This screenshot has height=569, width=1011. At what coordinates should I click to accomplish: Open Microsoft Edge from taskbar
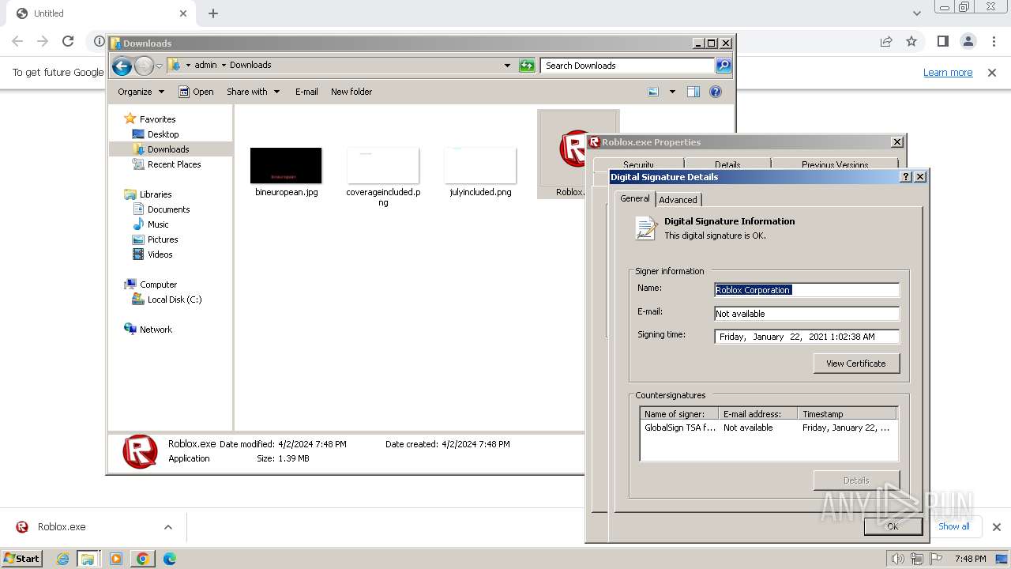[x=169, y=559]
